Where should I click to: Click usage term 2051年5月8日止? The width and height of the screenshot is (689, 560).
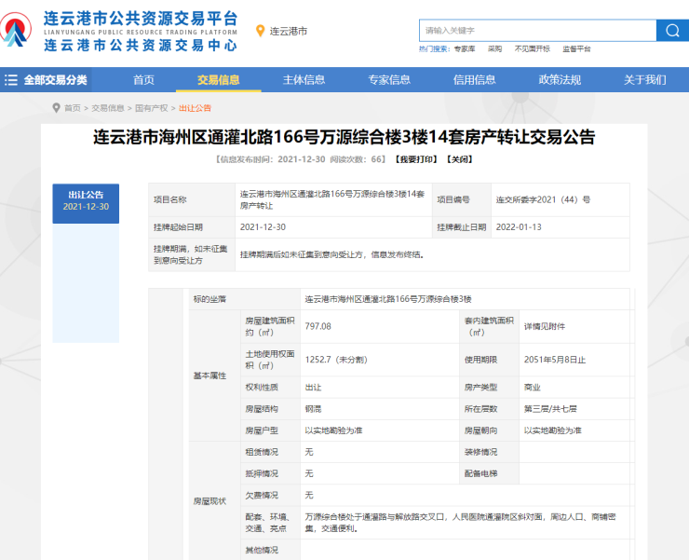click(x=555, y=360)
